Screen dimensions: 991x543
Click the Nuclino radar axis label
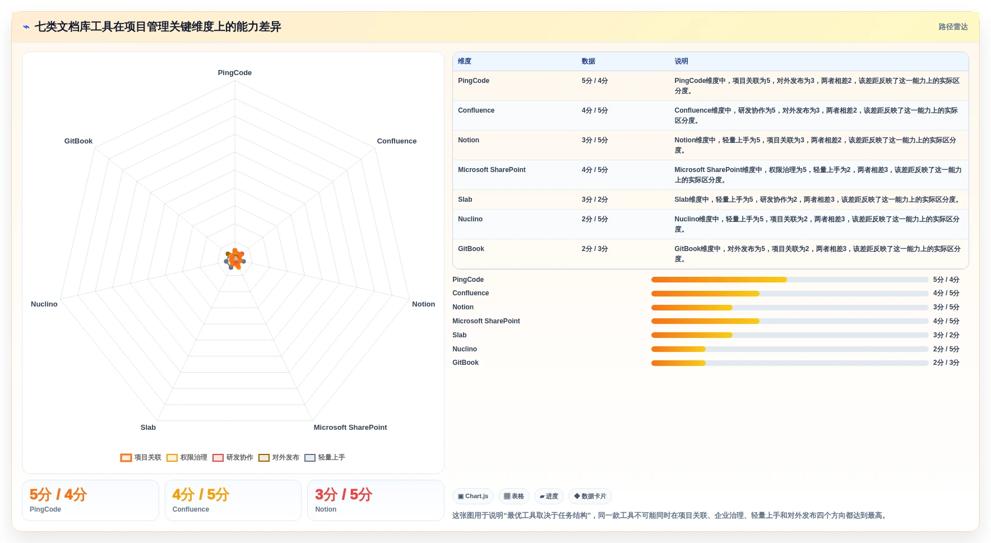[x=44, y=304]
